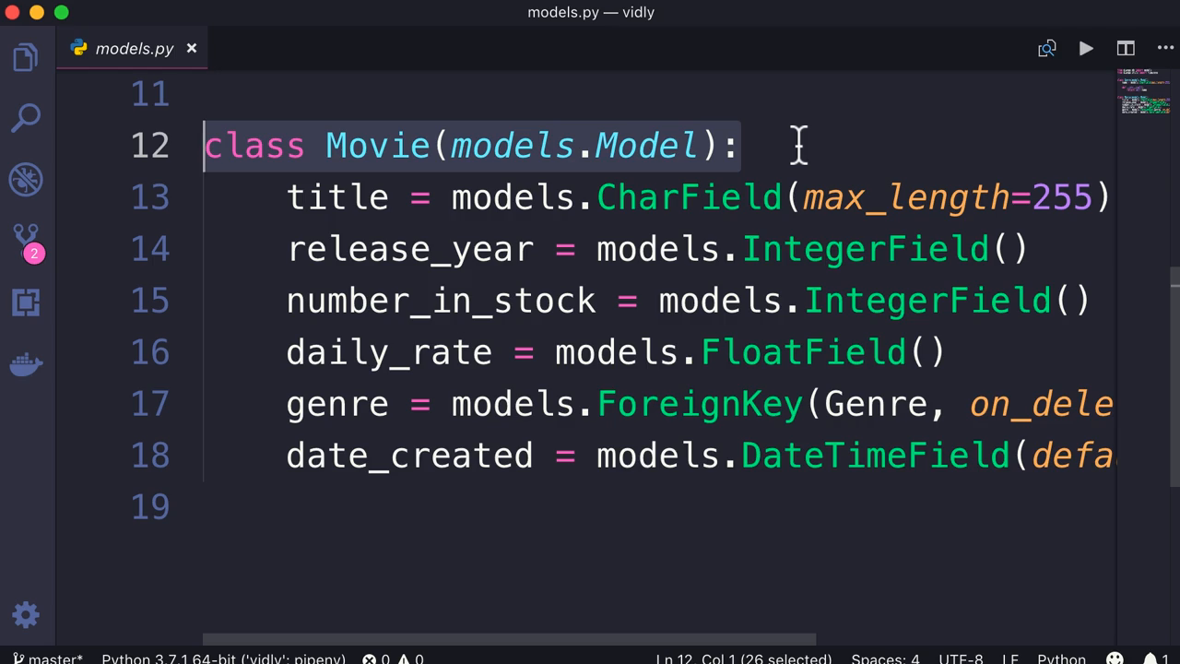Open Source Control view with 2 badge
Viewport: 1180px width, 664px height.
click(28, 243)
